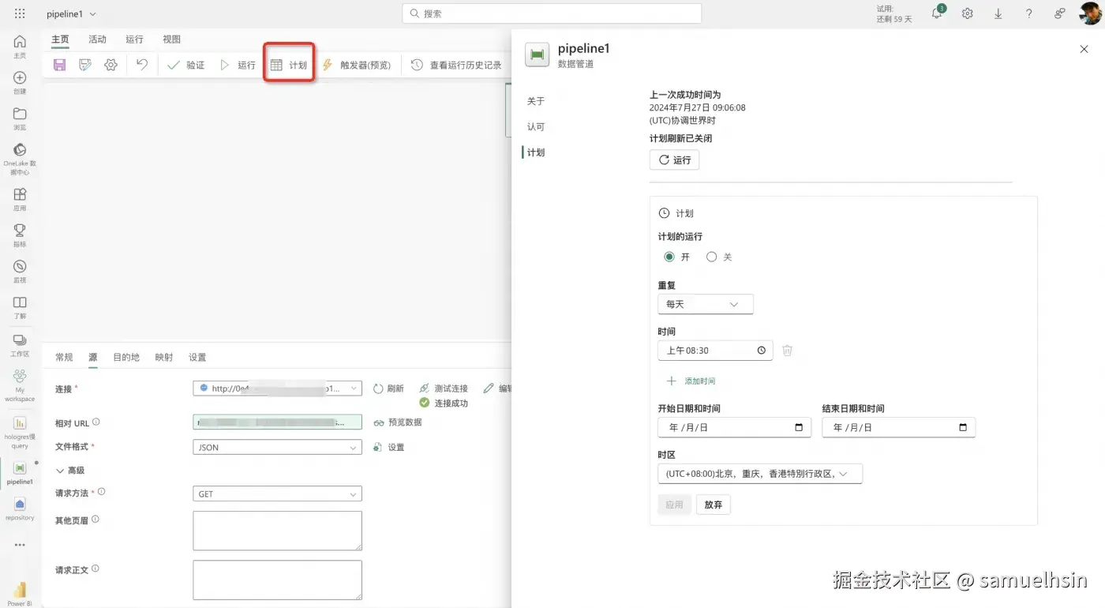This screenshot has height=608, width=1105.
Task: Open the user profile avatar
Action: click(1090, 13)
